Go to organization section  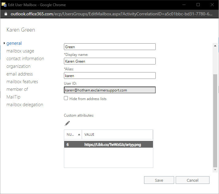point(18,66)
